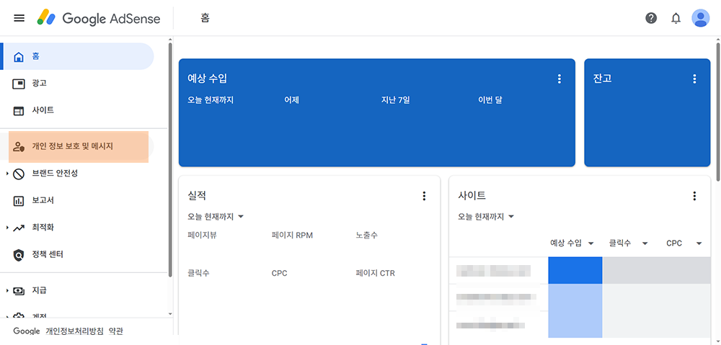The image size is (721, 345).
Task: Click the 클릭수 metric in 실적 card
Action: coord(199,274)
